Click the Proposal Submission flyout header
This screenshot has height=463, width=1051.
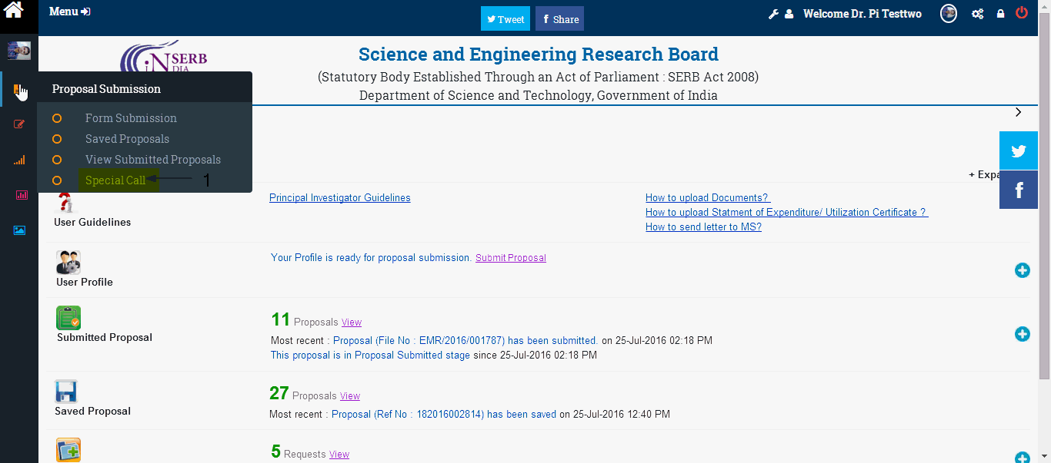point(145,89)
